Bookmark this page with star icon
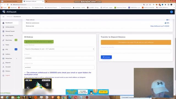This screenshot has width=176, height=99. 150,5
